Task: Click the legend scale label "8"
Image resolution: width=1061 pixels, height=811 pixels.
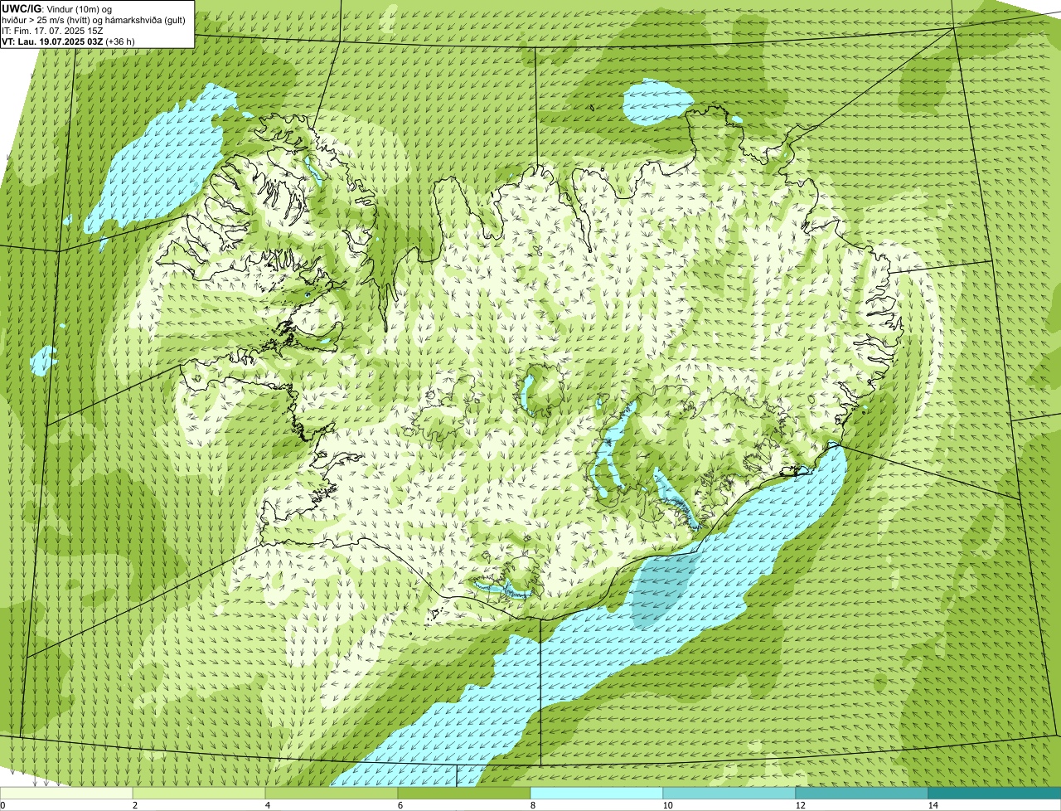Action: (532, 805)
